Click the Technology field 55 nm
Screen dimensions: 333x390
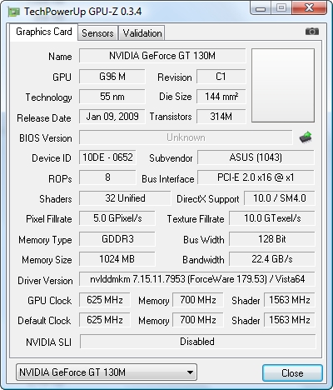(x=112, y=97)
